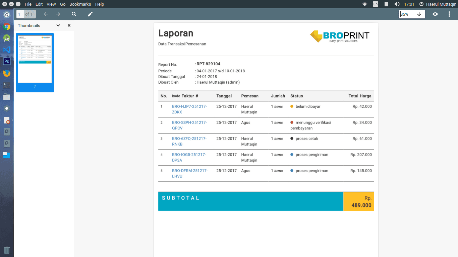Launch Google Chrome from dock

coord(7,26)
